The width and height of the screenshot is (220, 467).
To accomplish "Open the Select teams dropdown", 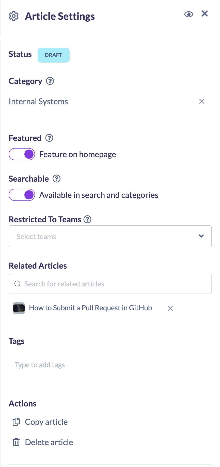I will [110, 236].
